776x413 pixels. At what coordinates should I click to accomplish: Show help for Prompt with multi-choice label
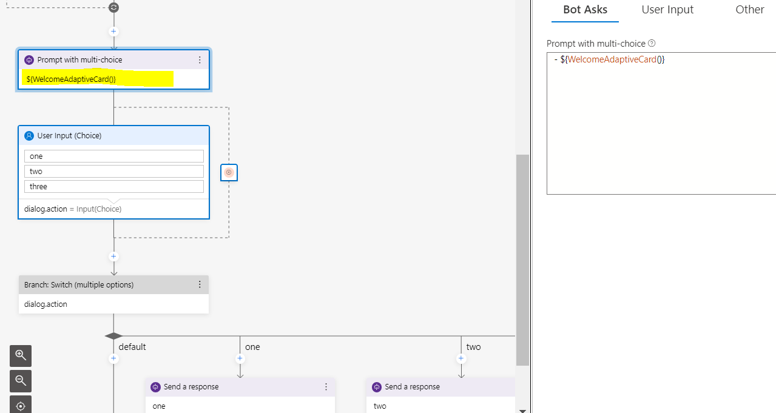pos(652,44)
